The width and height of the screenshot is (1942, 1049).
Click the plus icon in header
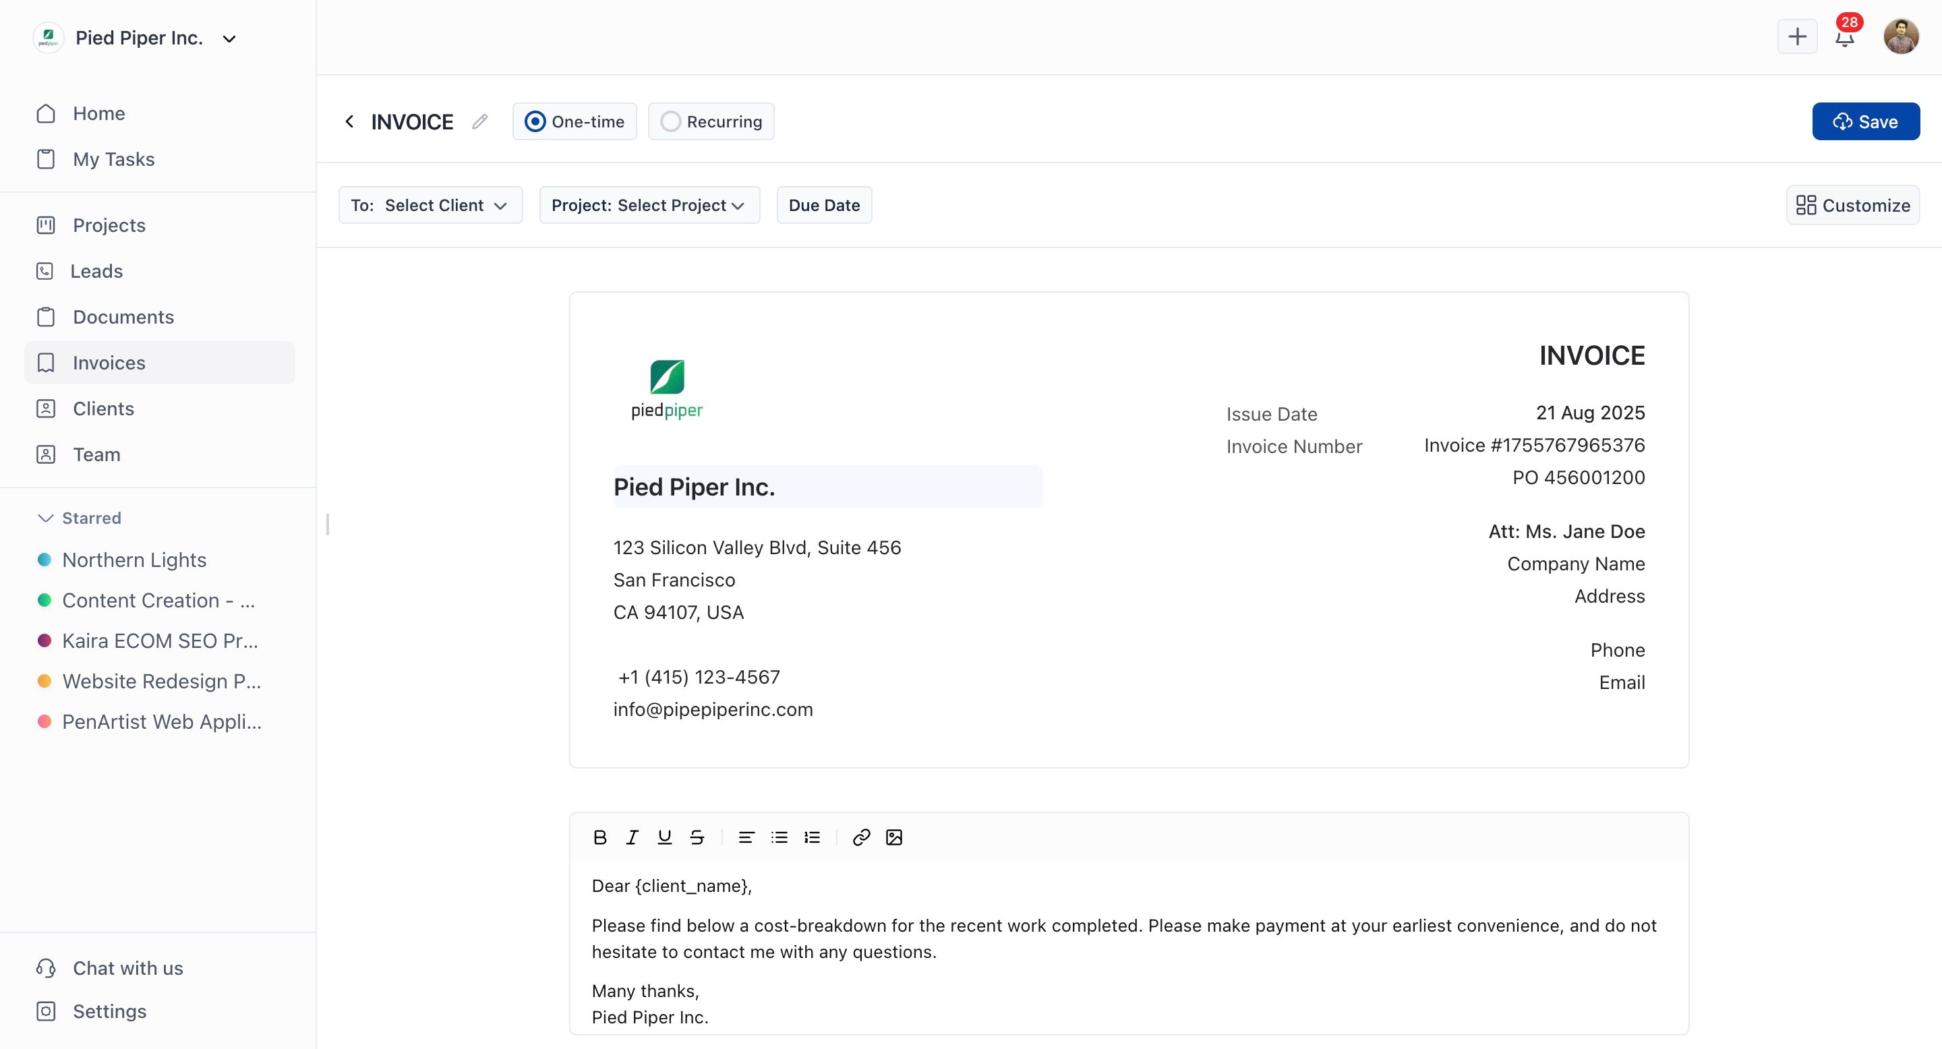[1797, 37]
